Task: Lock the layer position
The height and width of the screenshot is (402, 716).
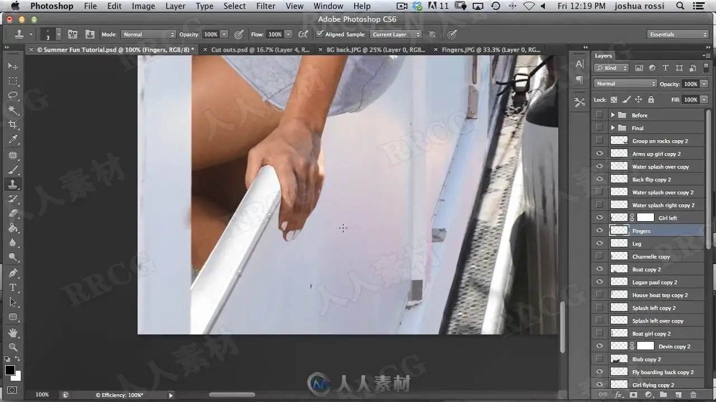Action: pyautogui.click(x=638, y=99)
